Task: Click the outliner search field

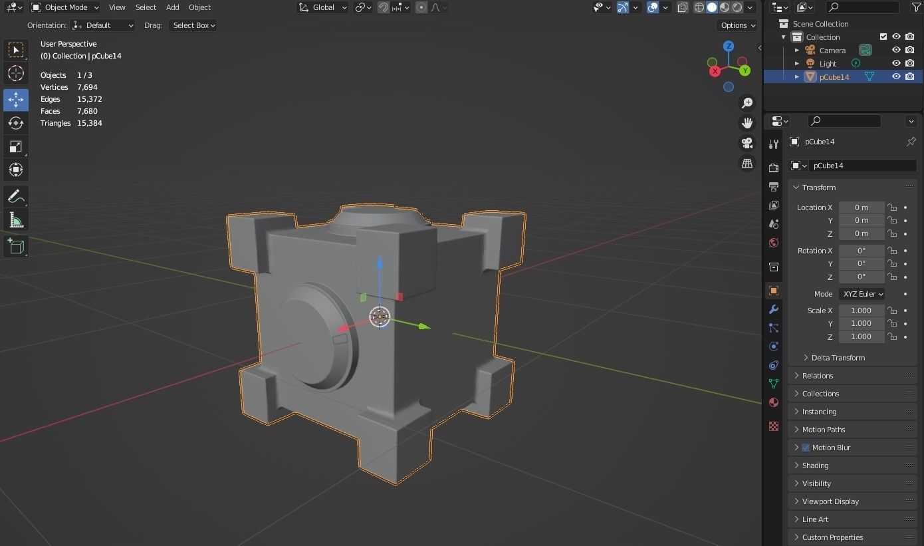Action: point(862,7)
